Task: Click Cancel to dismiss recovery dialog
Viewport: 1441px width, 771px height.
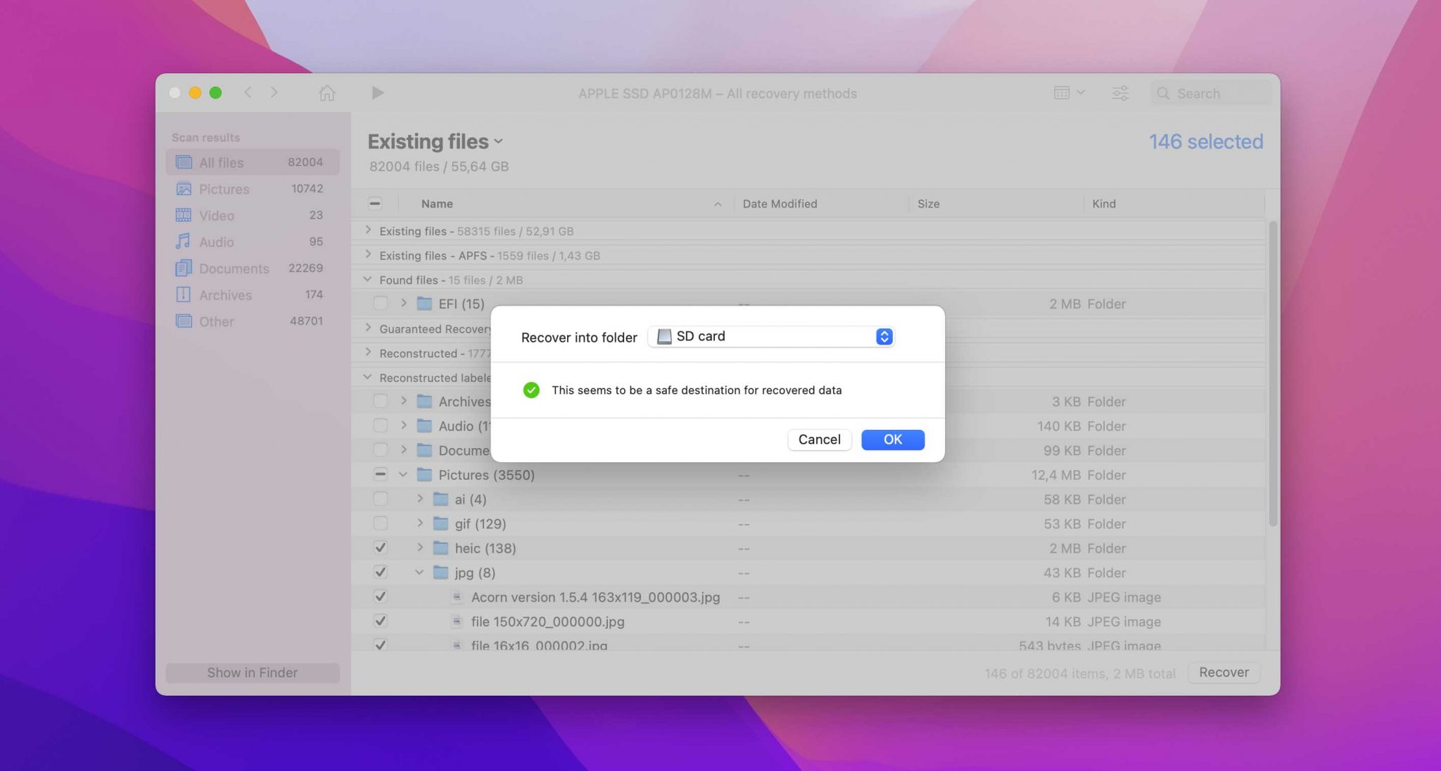Action: click(819, 438)
